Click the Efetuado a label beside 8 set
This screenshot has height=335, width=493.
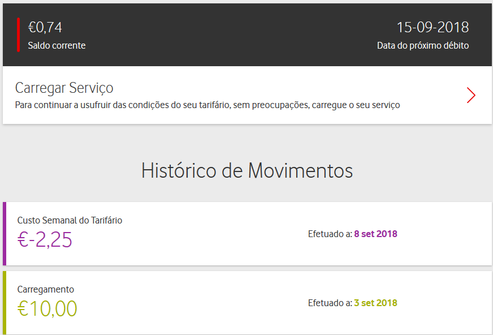[x=330, y=234]
